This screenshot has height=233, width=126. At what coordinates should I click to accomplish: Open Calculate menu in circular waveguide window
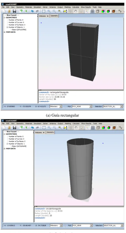[76, 124]
